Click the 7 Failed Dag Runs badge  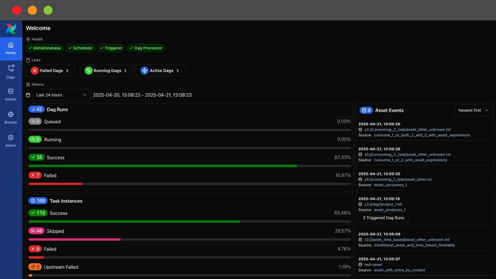click(35, 175)
